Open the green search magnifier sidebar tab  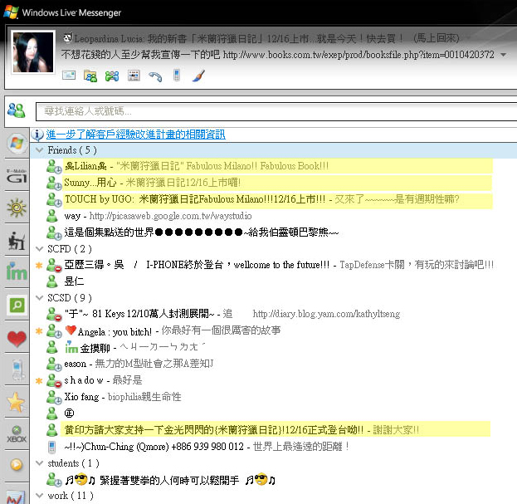point(17,306)
